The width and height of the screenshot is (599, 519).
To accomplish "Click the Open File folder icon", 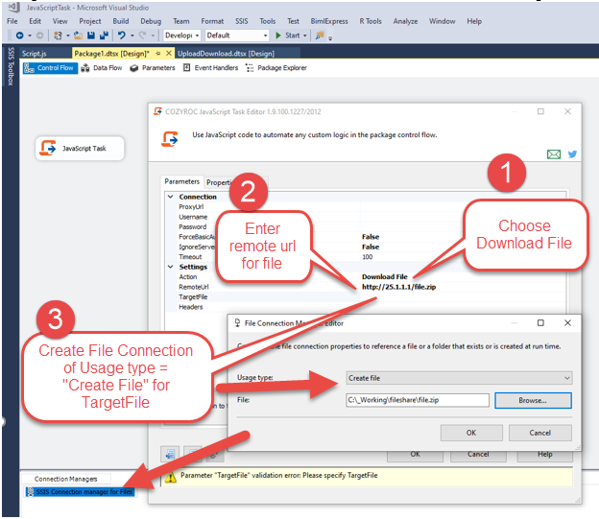I will tap(79, 35).
